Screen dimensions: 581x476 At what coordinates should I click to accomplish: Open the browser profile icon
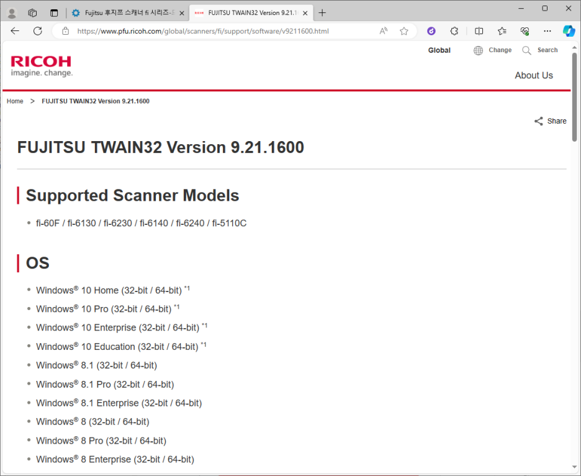pyautogui.click(x=12, y=13)
